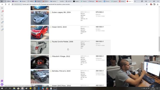
Task: Switch to the active last tab 'Купи...'
Action: (x=129, y=1)
